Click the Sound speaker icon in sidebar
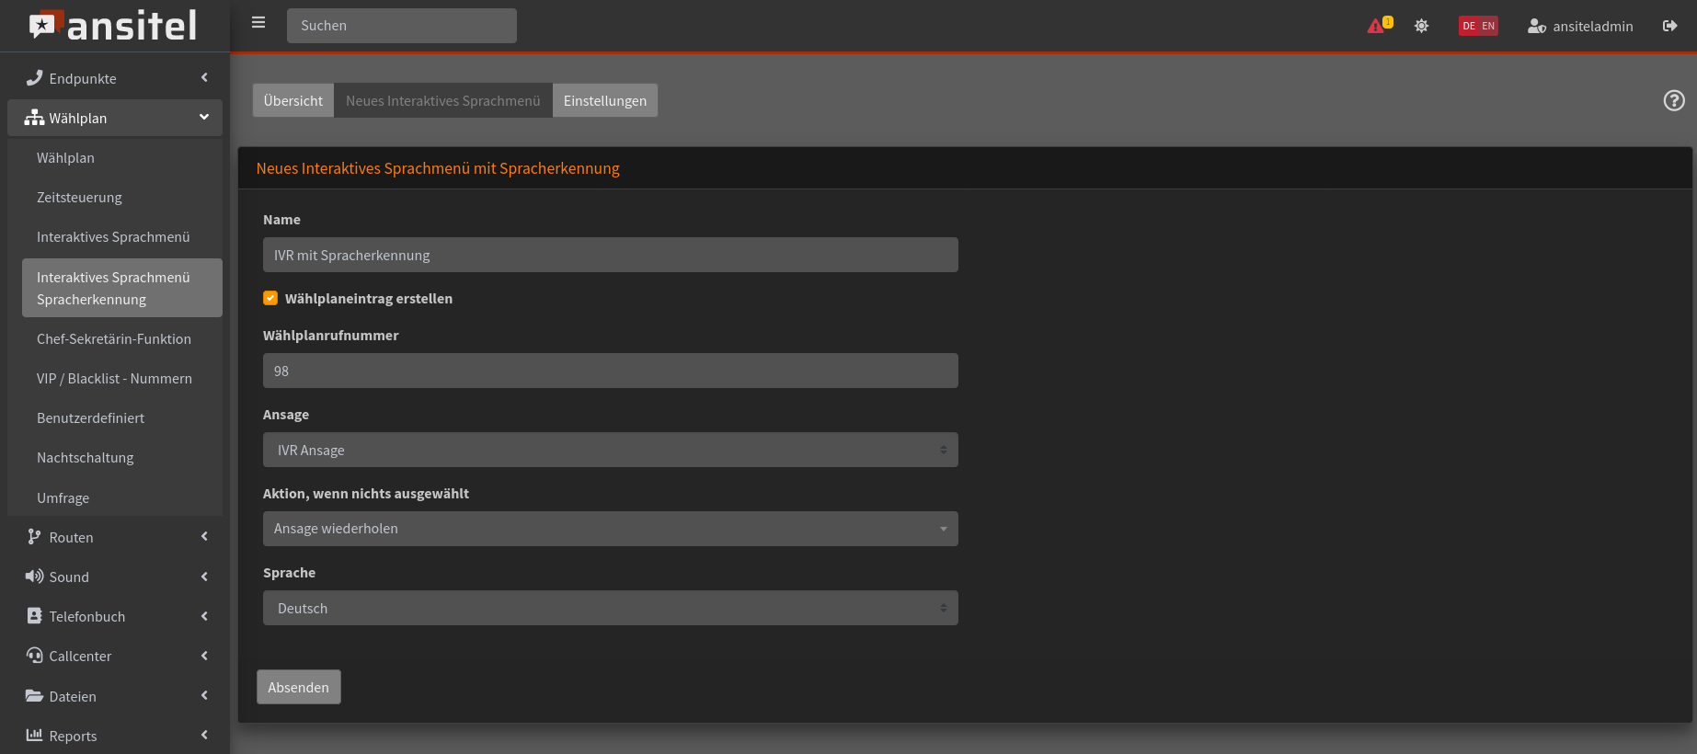 point(34,577)
